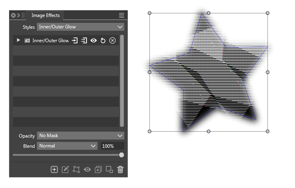
Task: Click the overlapping rectangles icon in bottom toolbar
Action: pyautogui.click(x=109, y=169)
